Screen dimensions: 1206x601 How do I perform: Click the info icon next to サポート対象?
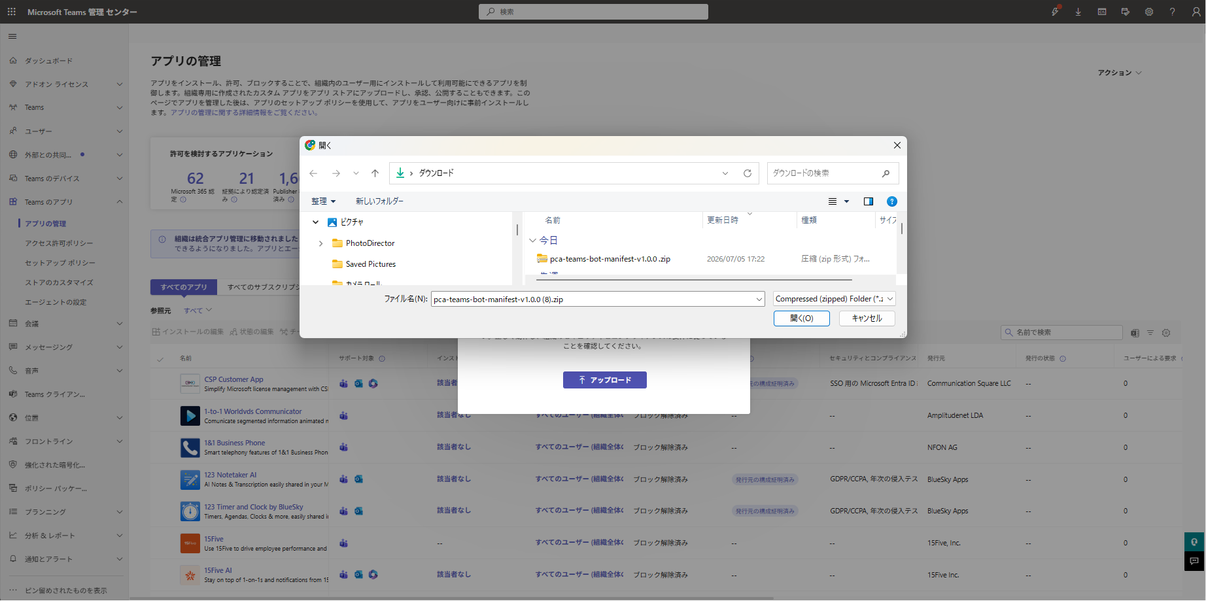382,358
